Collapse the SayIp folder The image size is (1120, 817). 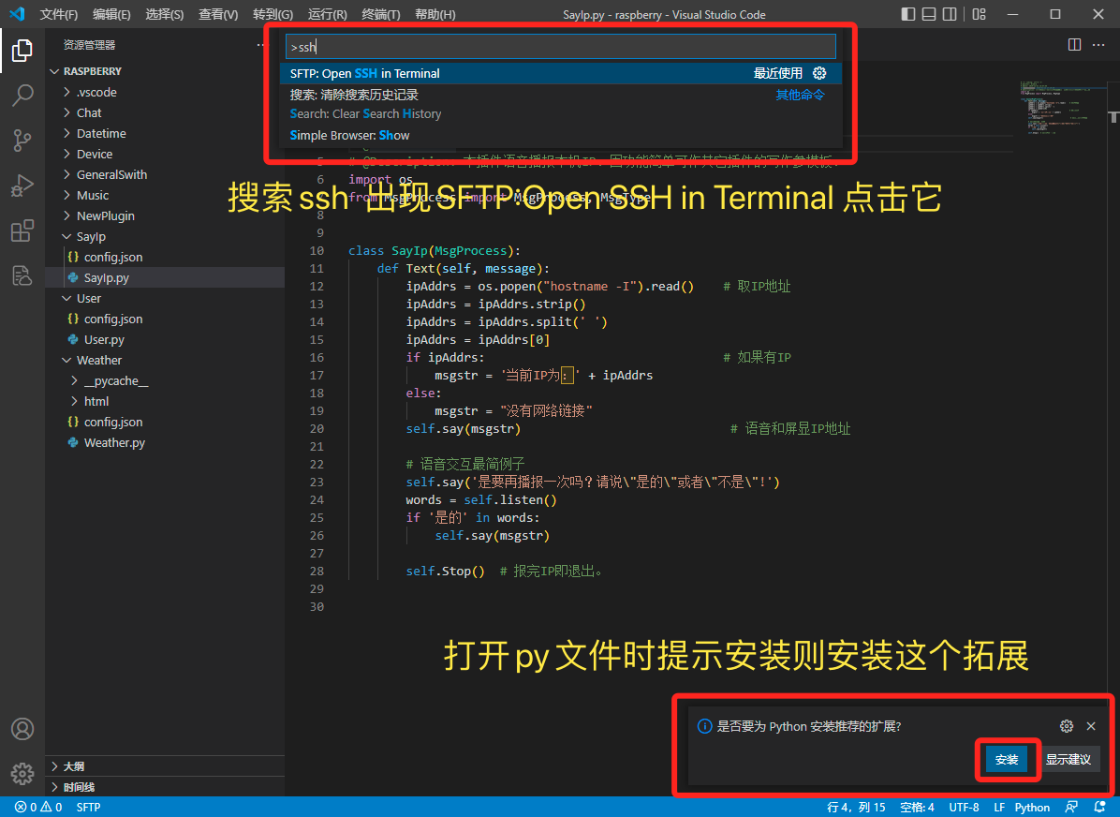coord(164,237)
